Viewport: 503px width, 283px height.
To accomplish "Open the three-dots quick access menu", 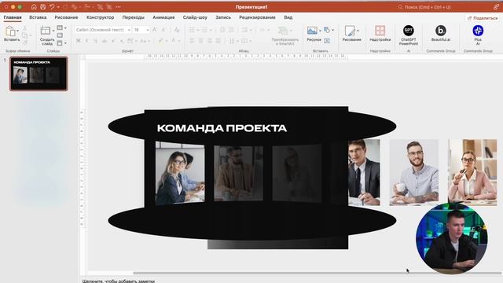I will point(119,7).
